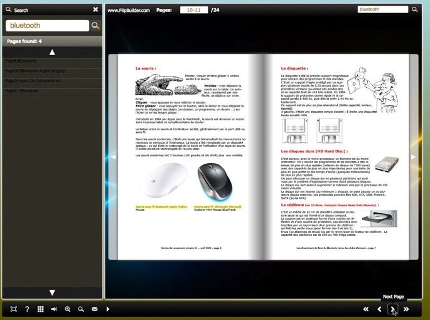Toggle fullscreen mode icon
Image resolution: width=430 pixels, height=320 pixels.
coord(13,309)
